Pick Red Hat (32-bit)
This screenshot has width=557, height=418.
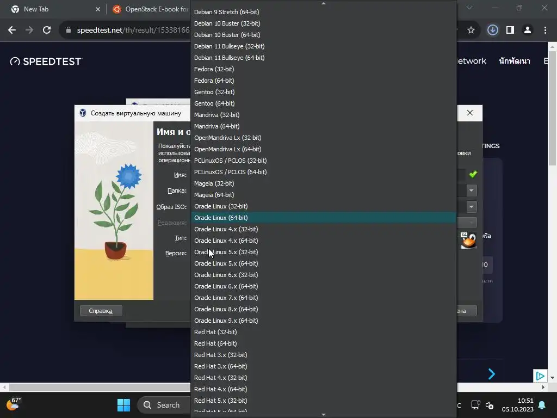point(324,331)
